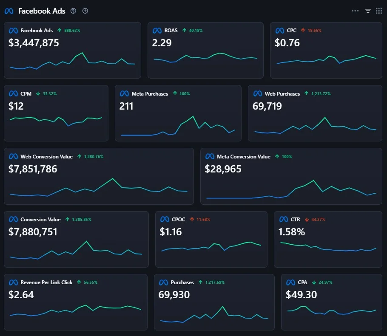387x336 pixels.
Task: Select the $1.16 CPOC value
Action: point(171,232)
